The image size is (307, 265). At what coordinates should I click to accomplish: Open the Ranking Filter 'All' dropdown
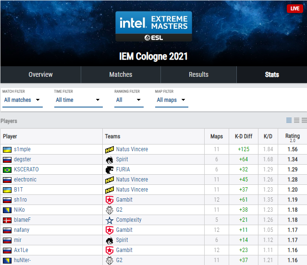pos(129,100)
